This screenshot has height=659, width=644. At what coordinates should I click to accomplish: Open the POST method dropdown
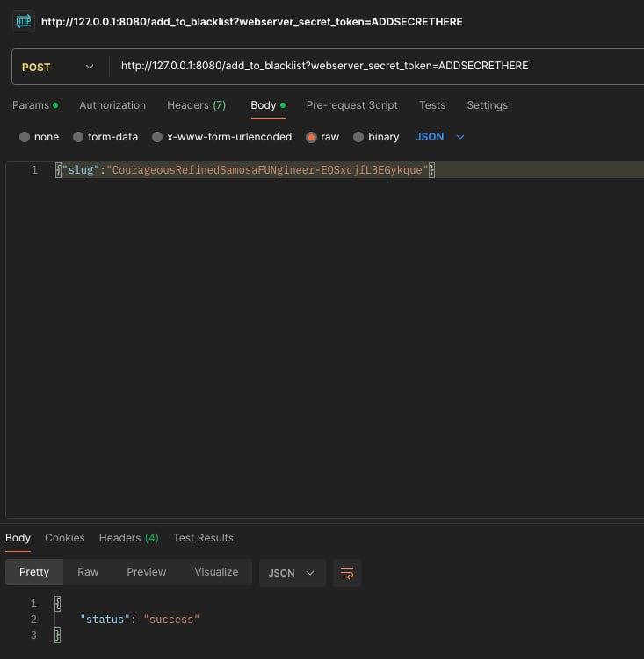pyautogui.click(x=58, y=67)
